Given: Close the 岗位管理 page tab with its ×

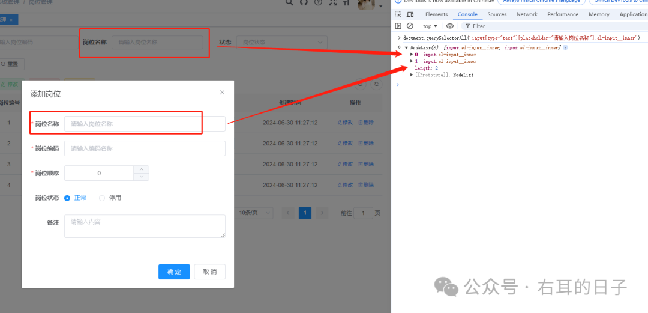Looking at the screenshot, I should (11, 20).
